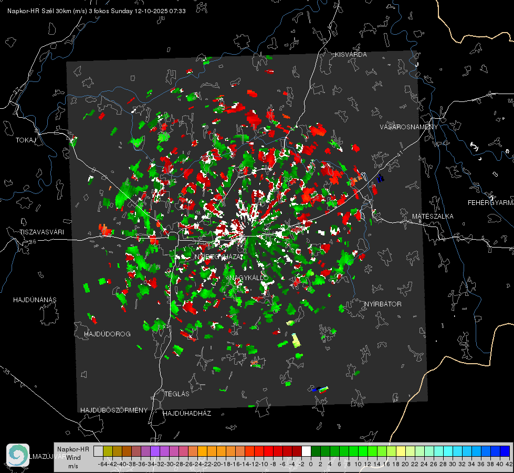Viewport: 514px width, 473px height.
Task: Select the HAJDÚBÖSZÖRMÉNY city label
Action: (x=114, y=410)
